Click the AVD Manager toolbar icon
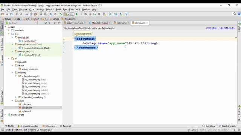Screen dimensions: 241x135 104,14
